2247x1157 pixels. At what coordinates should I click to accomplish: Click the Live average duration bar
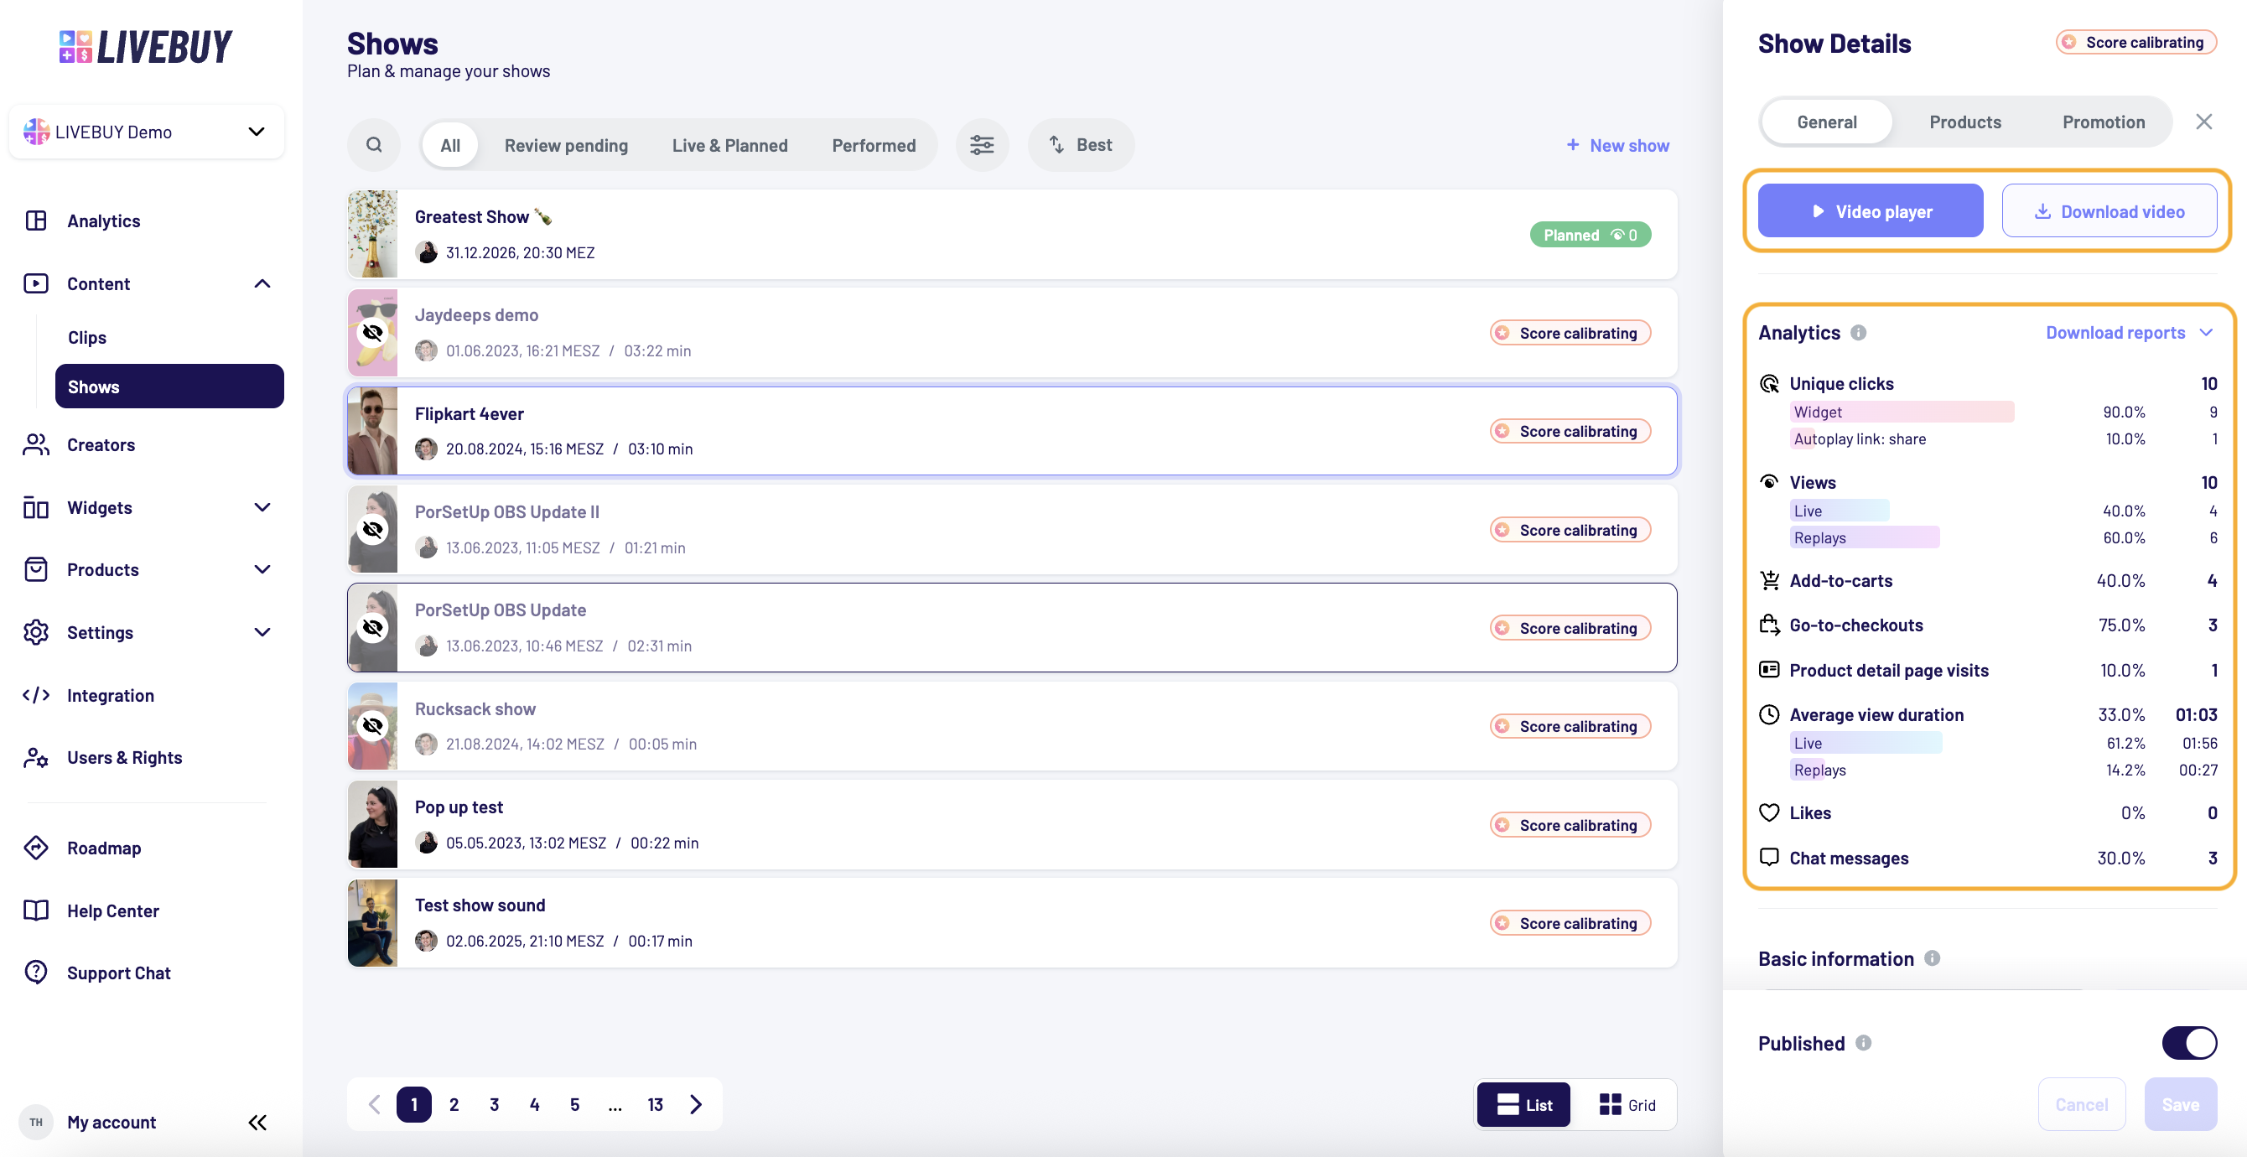(x=1866, y=743)
